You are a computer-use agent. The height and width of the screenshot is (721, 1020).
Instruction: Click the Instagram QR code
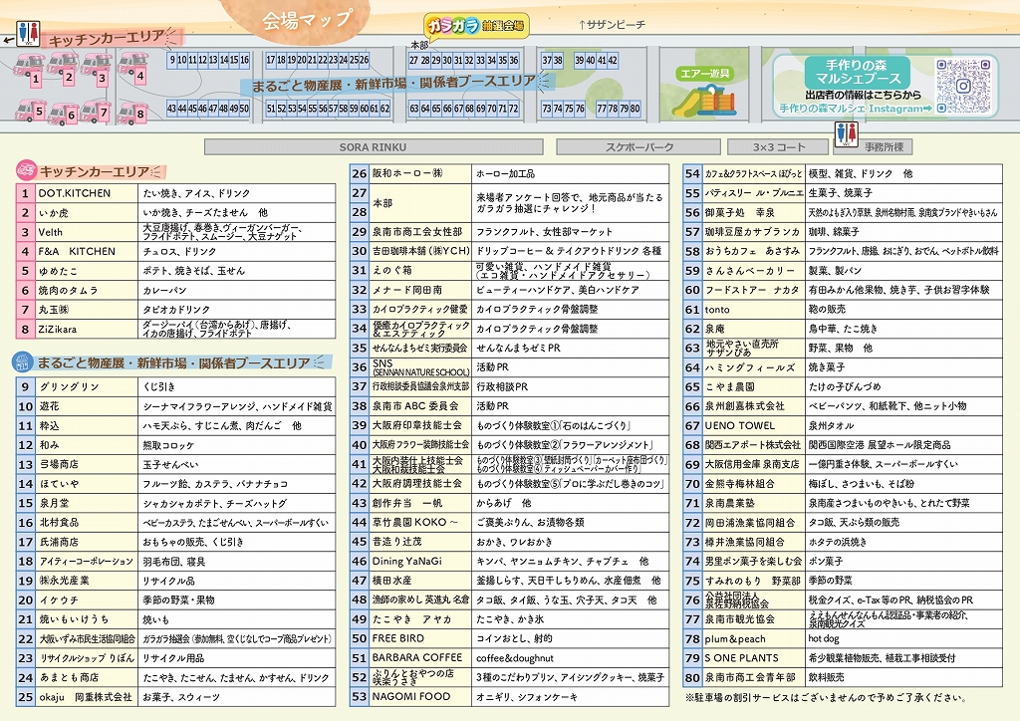point(963,86)
